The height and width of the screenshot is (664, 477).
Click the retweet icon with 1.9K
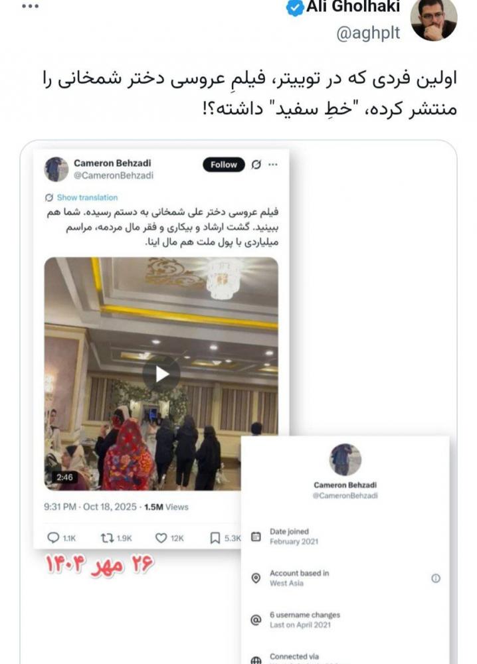pyautogui.click(x=107, y=538)
